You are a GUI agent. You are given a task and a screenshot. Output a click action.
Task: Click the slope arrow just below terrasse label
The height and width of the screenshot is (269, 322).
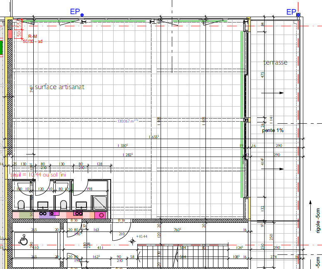tap(275, 92)
